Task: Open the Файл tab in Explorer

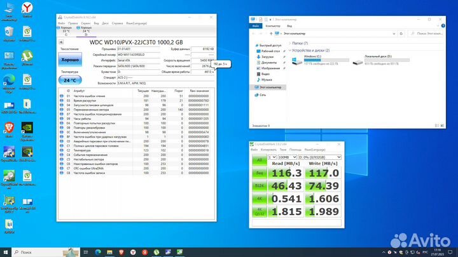Action: point(256,26)
